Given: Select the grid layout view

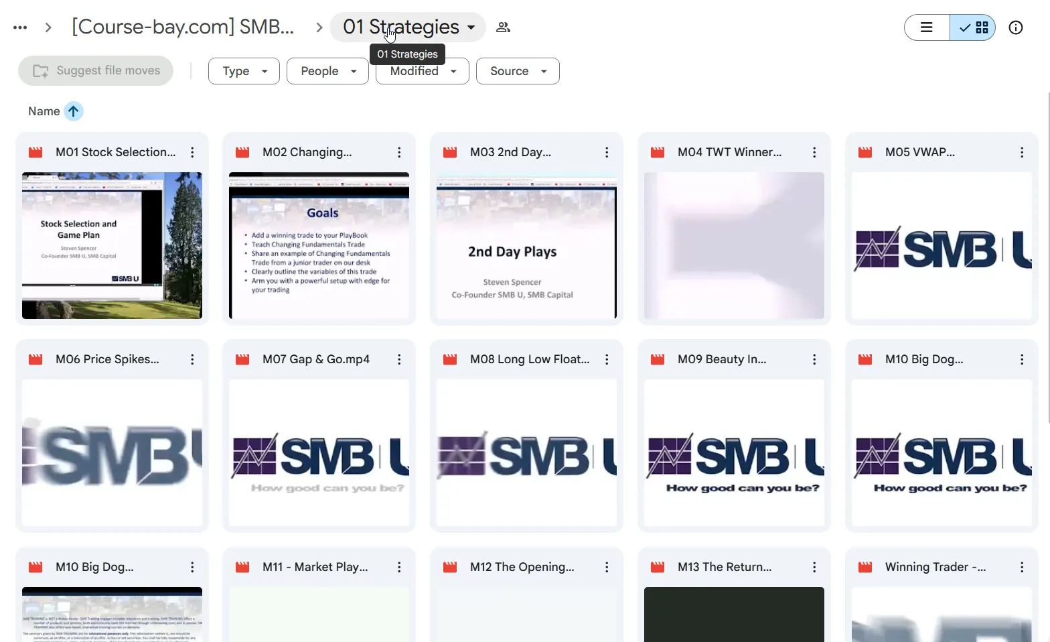Looking at the screenshot, I should pyautogui.click(x=973, y=27).
